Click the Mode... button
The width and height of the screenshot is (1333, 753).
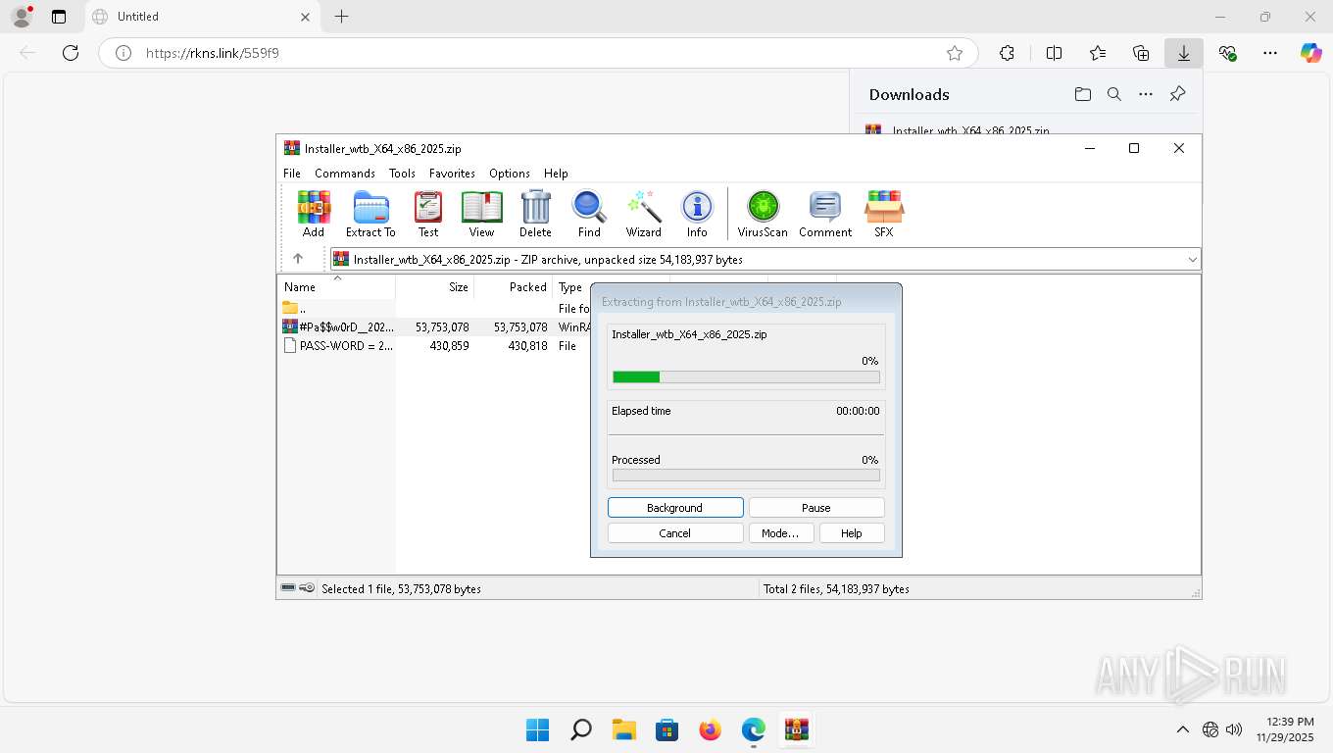point(780,533)
